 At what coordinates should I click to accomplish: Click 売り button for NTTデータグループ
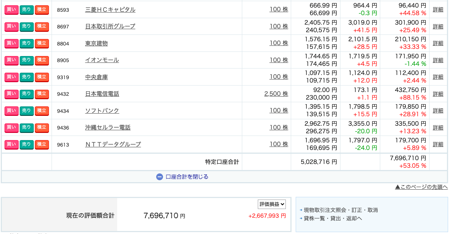click(x=27, y=144)
